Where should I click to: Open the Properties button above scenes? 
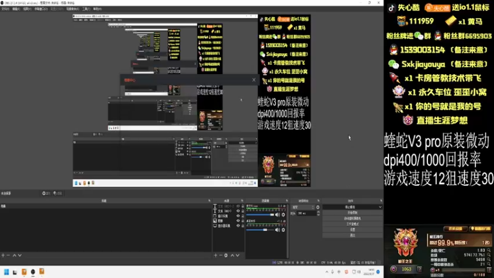point(46,193)
